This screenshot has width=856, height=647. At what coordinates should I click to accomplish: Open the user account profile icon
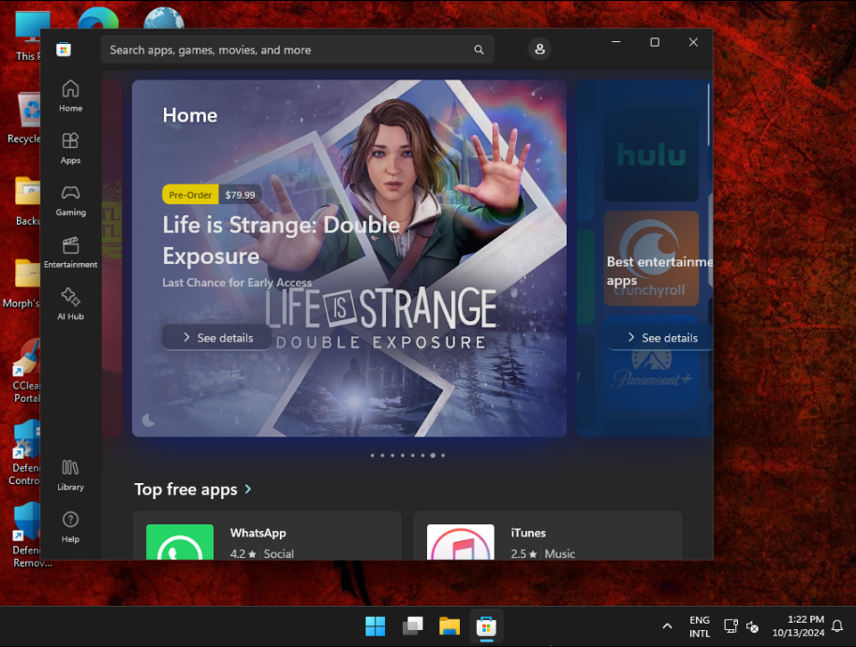point(539,49)
